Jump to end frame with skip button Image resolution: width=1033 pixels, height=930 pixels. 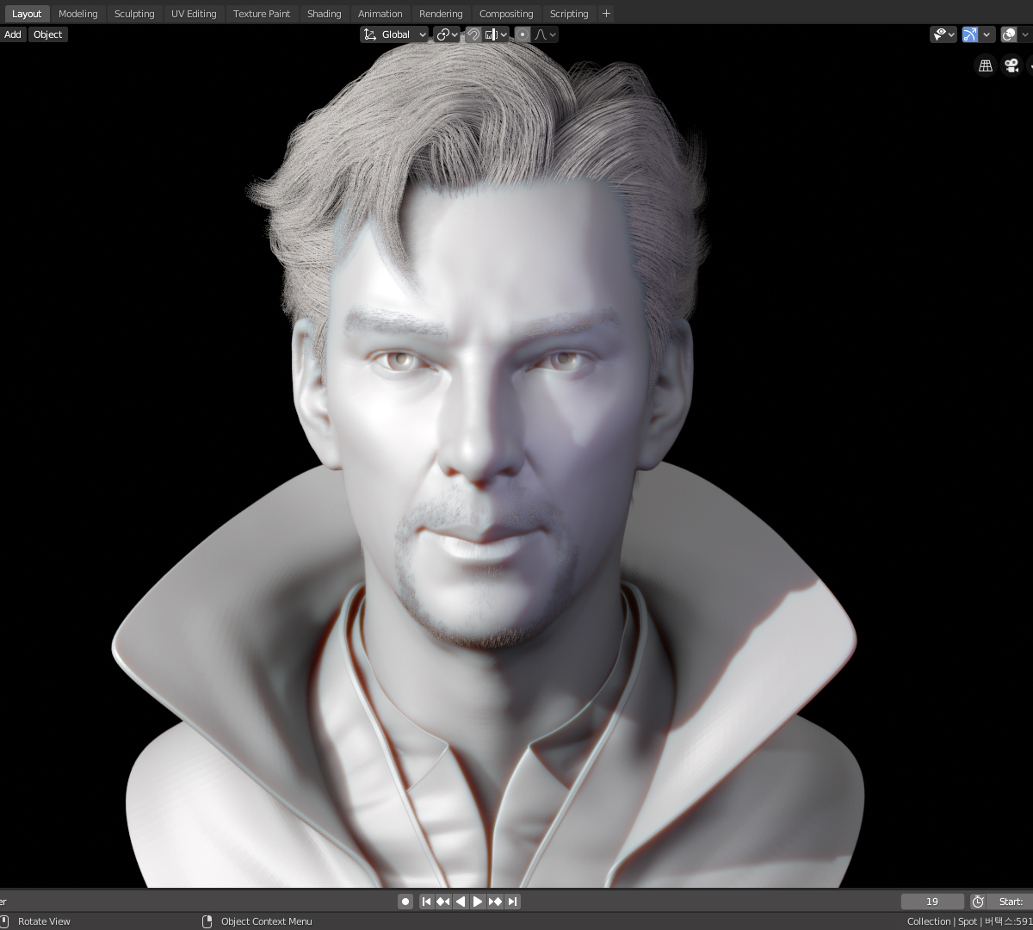(x=512, y=901)
